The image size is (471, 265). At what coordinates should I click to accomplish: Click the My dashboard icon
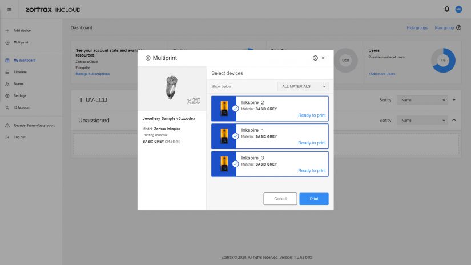point(7,61)
